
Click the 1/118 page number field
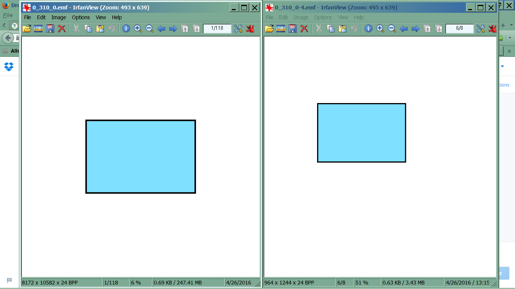[x=217, y=29]
